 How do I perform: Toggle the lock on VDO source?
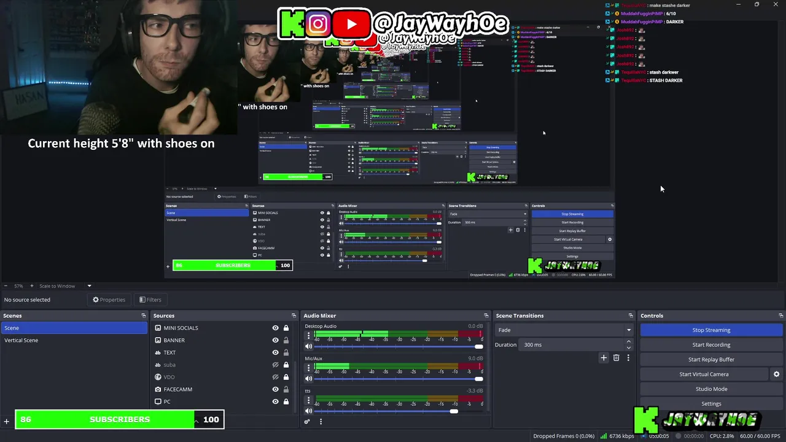(x=286, y=377)
